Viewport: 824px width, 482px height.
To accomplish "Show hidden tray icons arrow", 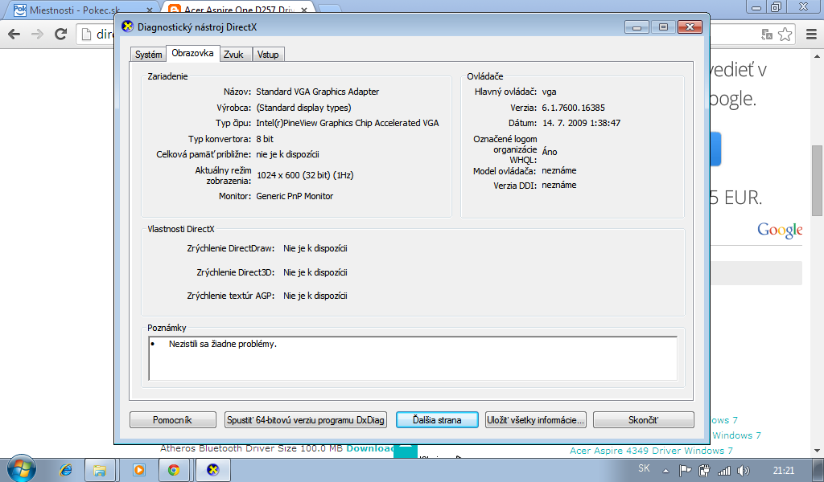I will tap(665, 471).
